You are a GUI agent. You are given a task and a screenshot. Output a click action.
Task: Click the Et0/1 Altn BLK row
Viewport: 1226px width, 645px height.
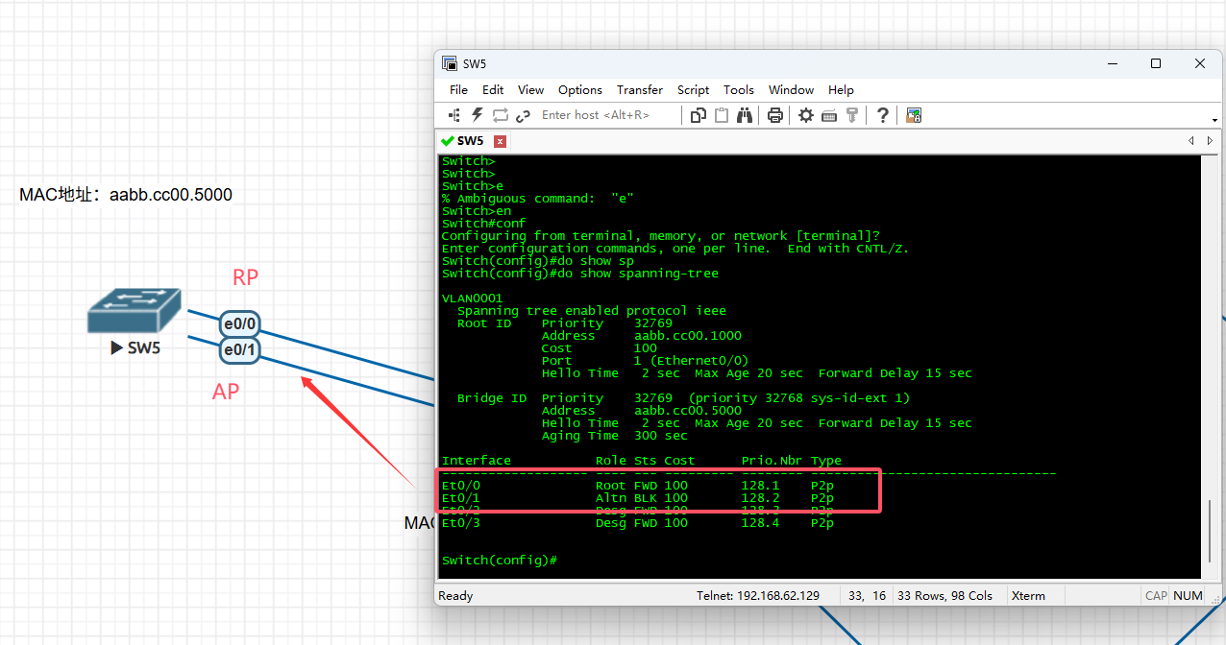coord(637,498)
